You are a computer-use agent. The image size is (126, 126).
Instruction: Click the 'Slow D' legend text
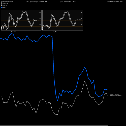(5, 4)
